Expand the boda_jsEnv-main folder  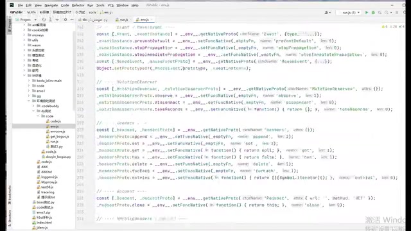(29, 81)
